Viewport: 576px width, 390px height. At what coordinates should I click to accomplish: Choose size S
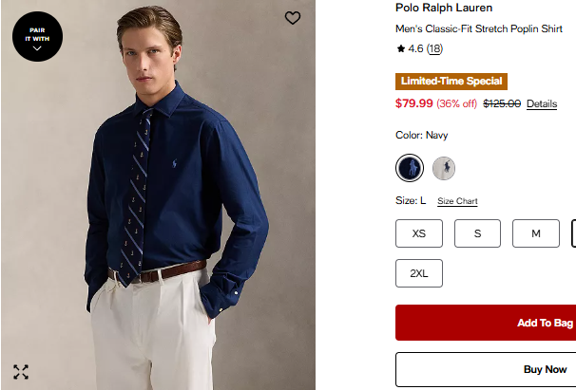click(477, 233)
